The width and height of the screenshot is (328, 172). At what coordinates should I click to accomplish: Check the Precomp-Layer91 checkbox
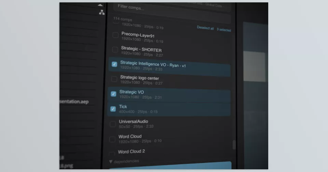[x=115, y=35]
